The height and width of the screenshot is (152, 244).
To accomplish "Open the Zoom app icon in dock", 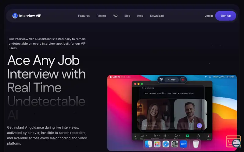I will (183, 144).
